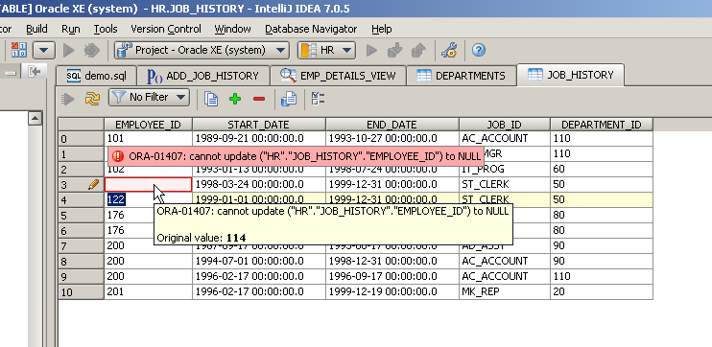Click the debug bug icon in main toolbar
The width and height of the screenshot is (712, 347).
91,50
